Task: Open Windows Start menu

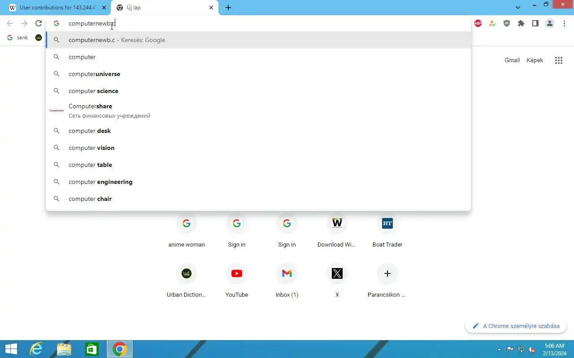Action: [11, 349]
